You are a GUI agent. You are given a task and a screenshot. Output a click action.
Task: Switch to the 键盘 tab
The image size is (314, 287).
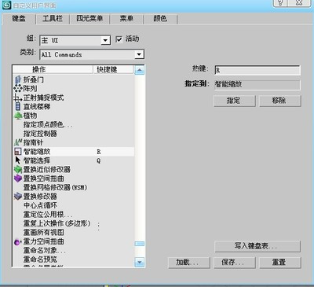[19, 18]
